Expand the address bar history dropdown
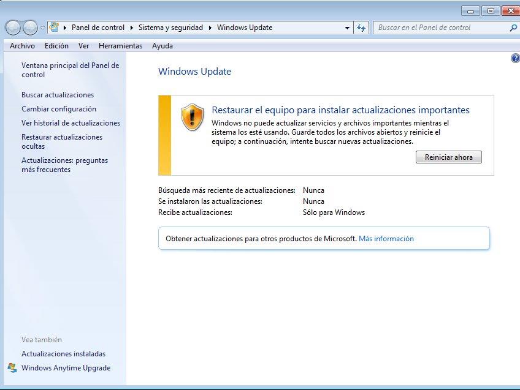This screenshot has width=520, height=390. click(x=347, y=28)
